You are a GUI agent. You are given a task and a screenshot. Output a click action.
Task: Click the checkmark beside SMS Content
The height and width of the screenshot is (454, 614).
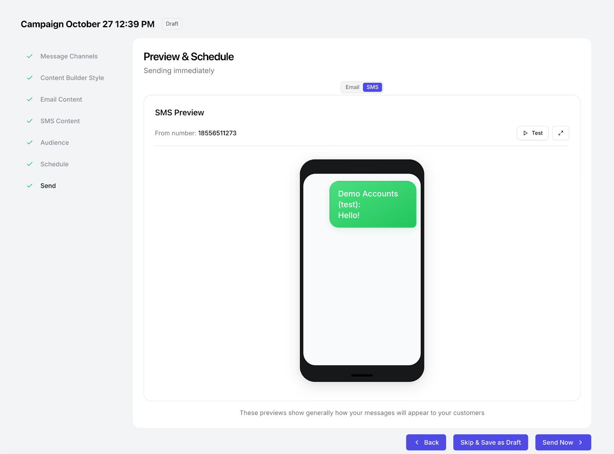point(30,121)
